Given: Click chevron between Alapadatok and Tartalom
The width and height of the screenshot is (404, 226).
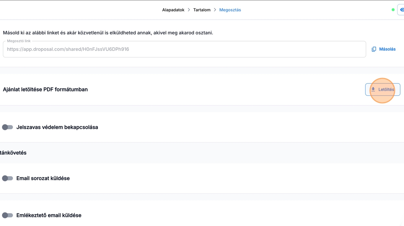Looking at the screenshot, I should [x=189, y=10].
